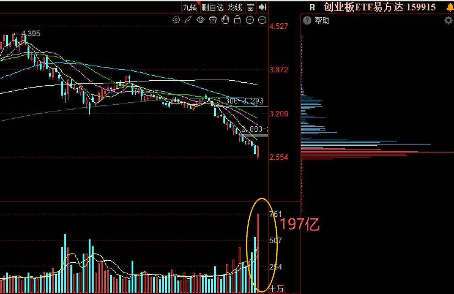
Task: Click the arrow-to-bar collapse icon
Action: (262, 7)
